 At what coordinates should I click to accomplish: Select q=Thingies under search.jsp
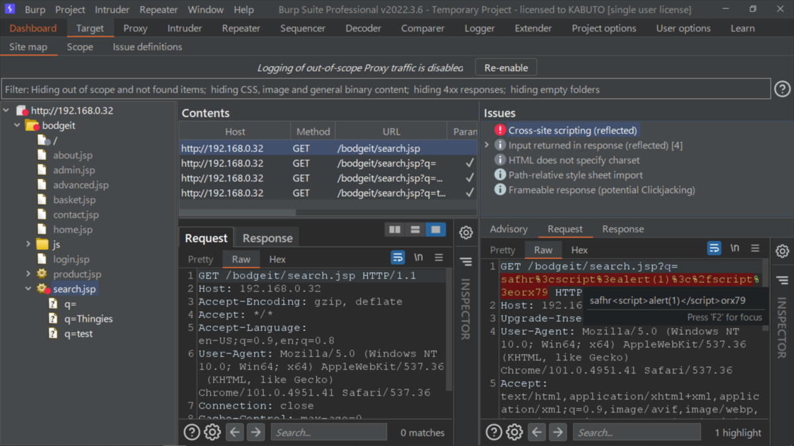tap(88, 318)
